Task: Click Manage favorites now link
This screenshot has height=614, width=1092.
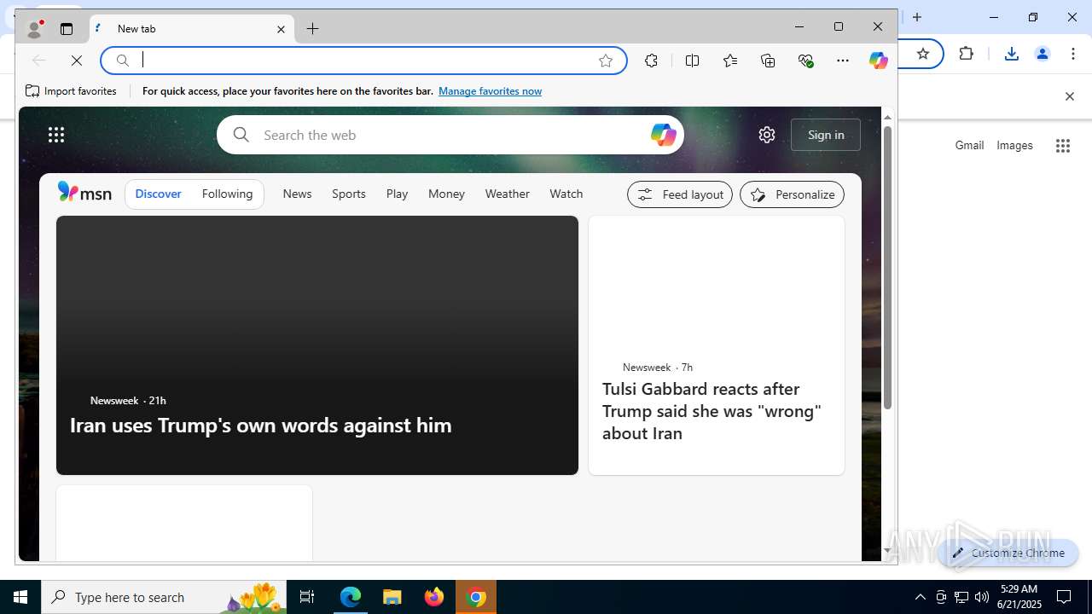Action: pyautogui.click(x=490, y=91)
